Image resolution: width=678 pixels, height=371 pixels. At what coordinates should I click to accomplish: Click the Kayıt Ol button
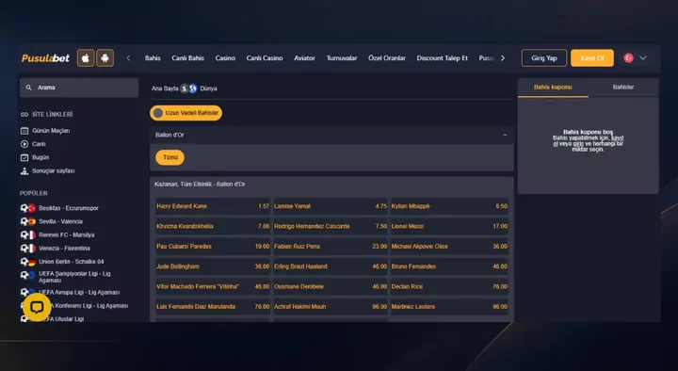click(x=592, y=58)
